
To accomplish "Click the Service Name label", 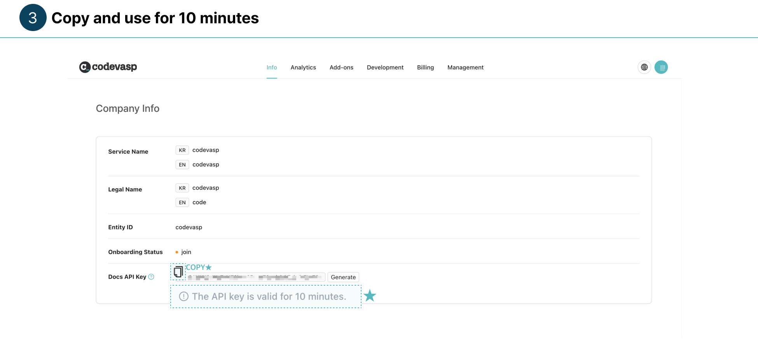I will [128, 152].
